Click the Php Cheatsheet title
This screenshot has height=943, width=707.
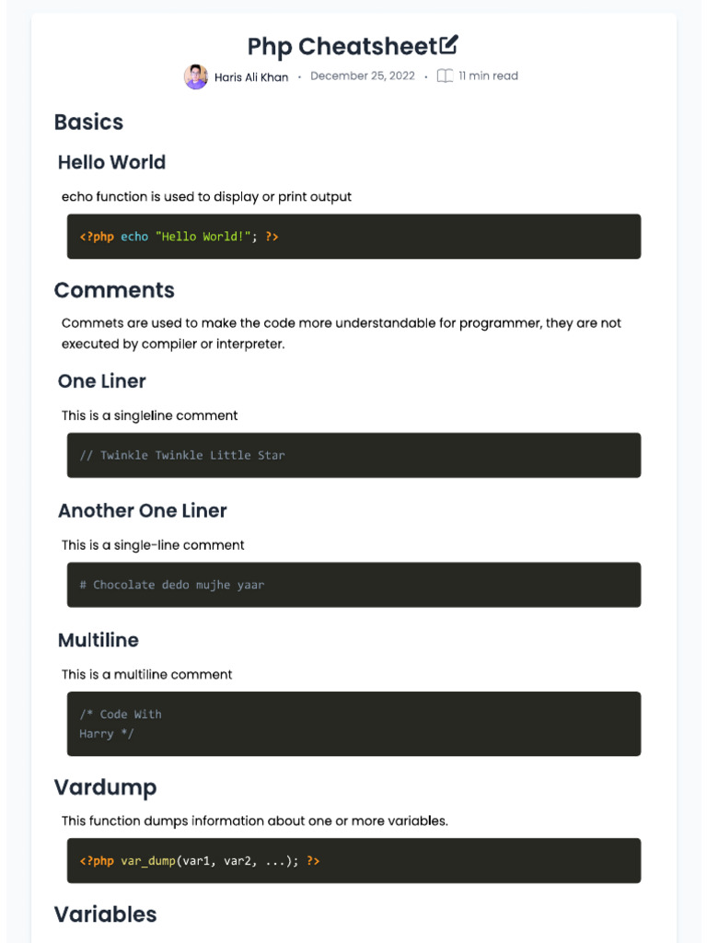tap(342, 46)
